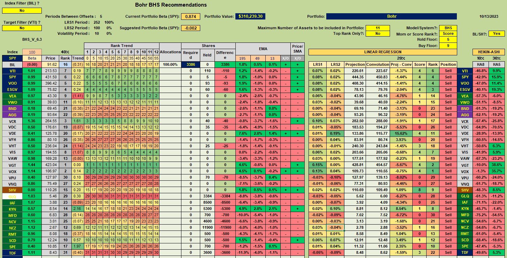507x258 pixels.
Task: Click the BIL allocation 100.00% cell
Action: [x=170, y=64]
